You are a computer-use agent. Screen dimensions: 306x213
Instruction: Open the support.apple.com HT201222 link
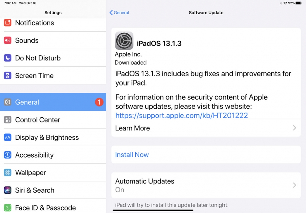(x=181, y=115)
